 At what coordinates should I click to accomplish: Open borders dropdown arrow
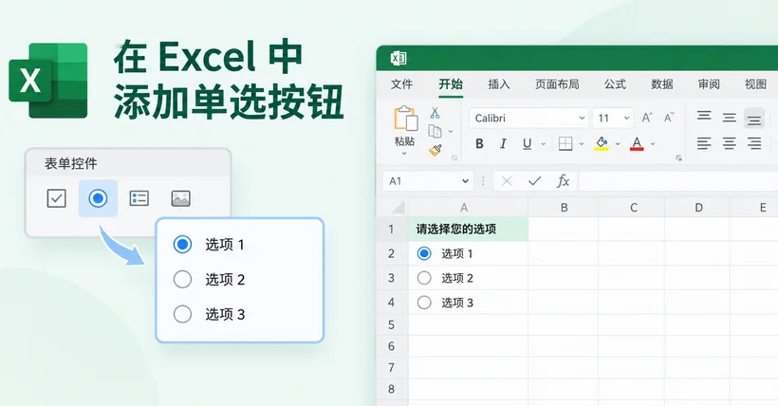click(x=582, y=144)
